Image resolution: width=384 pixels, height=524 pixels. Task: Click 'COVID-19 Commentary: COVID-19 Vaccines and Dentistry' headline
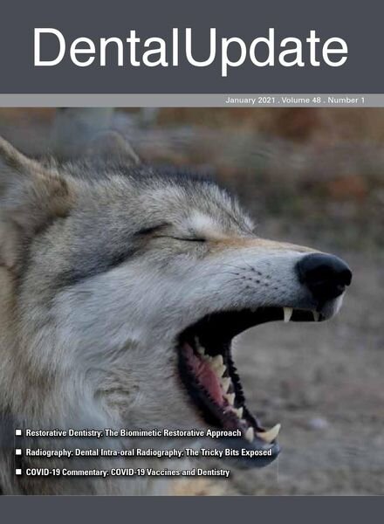(x=128, y=472)
